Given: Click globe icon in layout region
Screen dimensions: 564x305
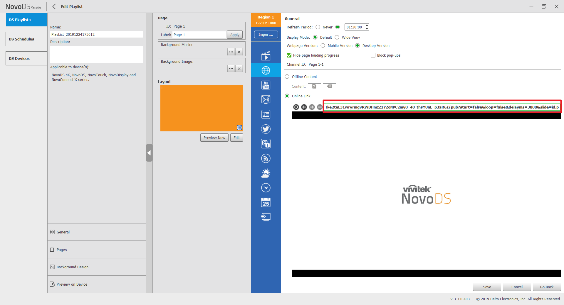Looking at the screenshot, I should coord(239,128).
